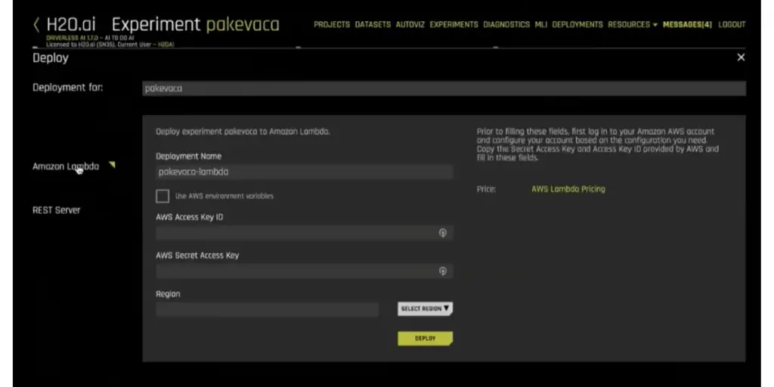Open the AWS Lambda Pricing link
This screenshot has width=774, height=387.
pos(568,189)
